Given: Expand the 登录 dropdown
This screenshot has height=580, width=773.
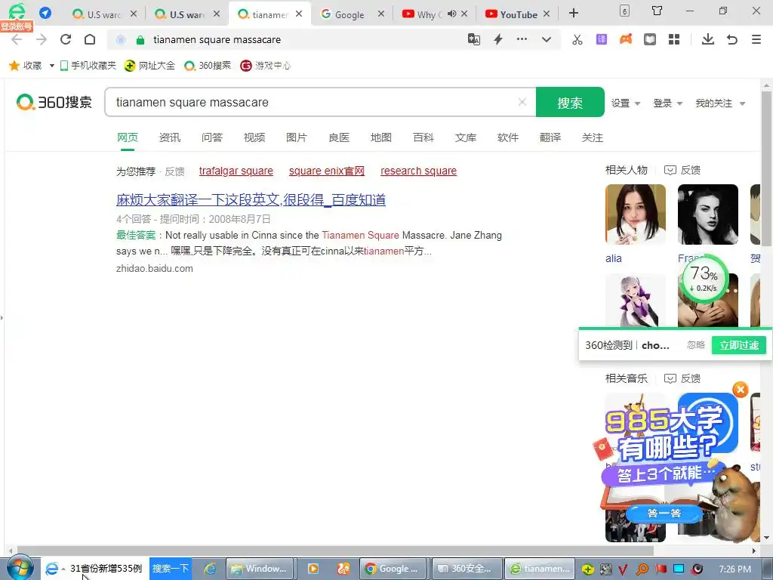Looking at the screenshot, I should (x=667, y=103).
